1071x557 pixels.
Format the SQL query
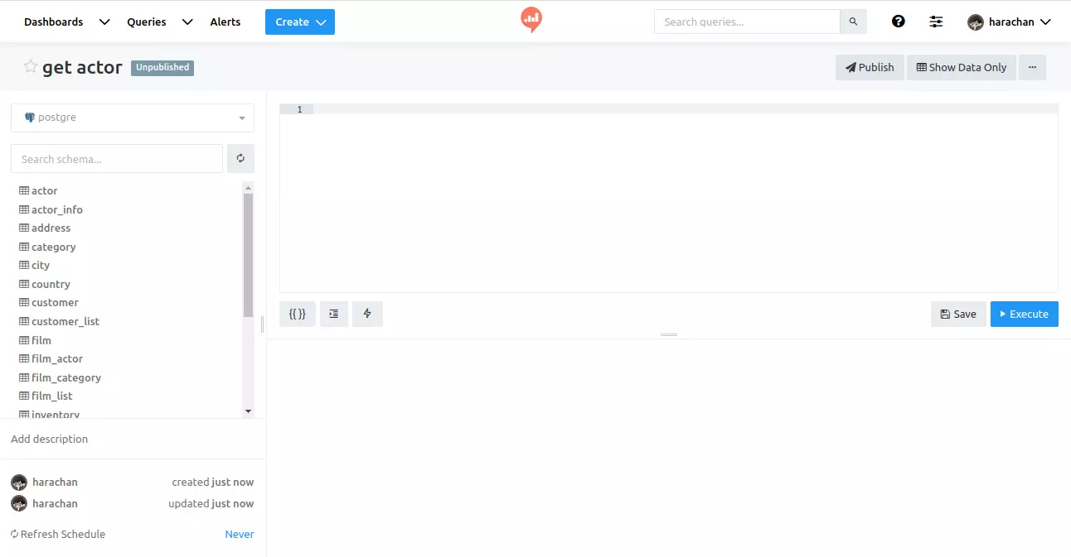click(334, 314)
